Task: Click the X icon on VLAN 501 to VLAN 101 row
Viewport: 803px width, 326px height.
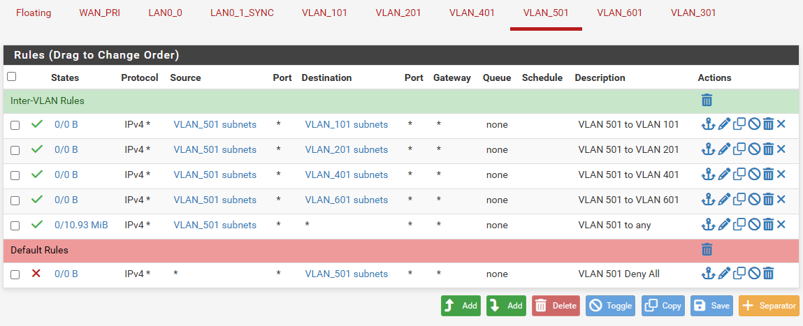Action: 781,125
